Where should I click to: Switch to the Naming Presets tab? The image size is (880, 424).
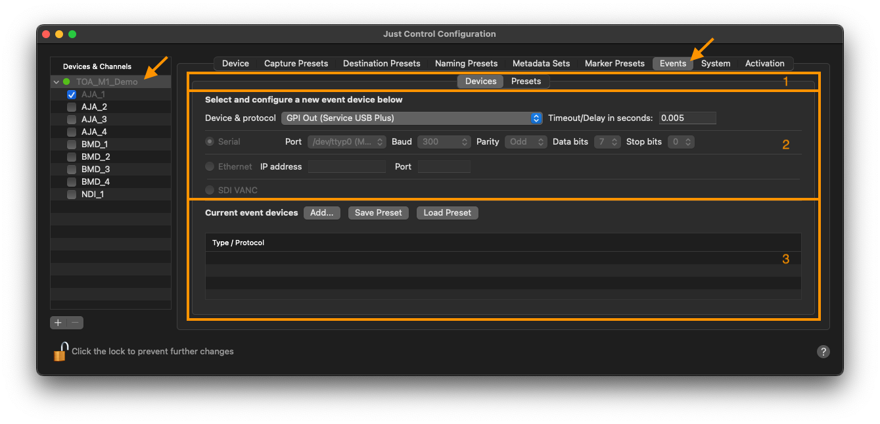[x=467, y=64]
